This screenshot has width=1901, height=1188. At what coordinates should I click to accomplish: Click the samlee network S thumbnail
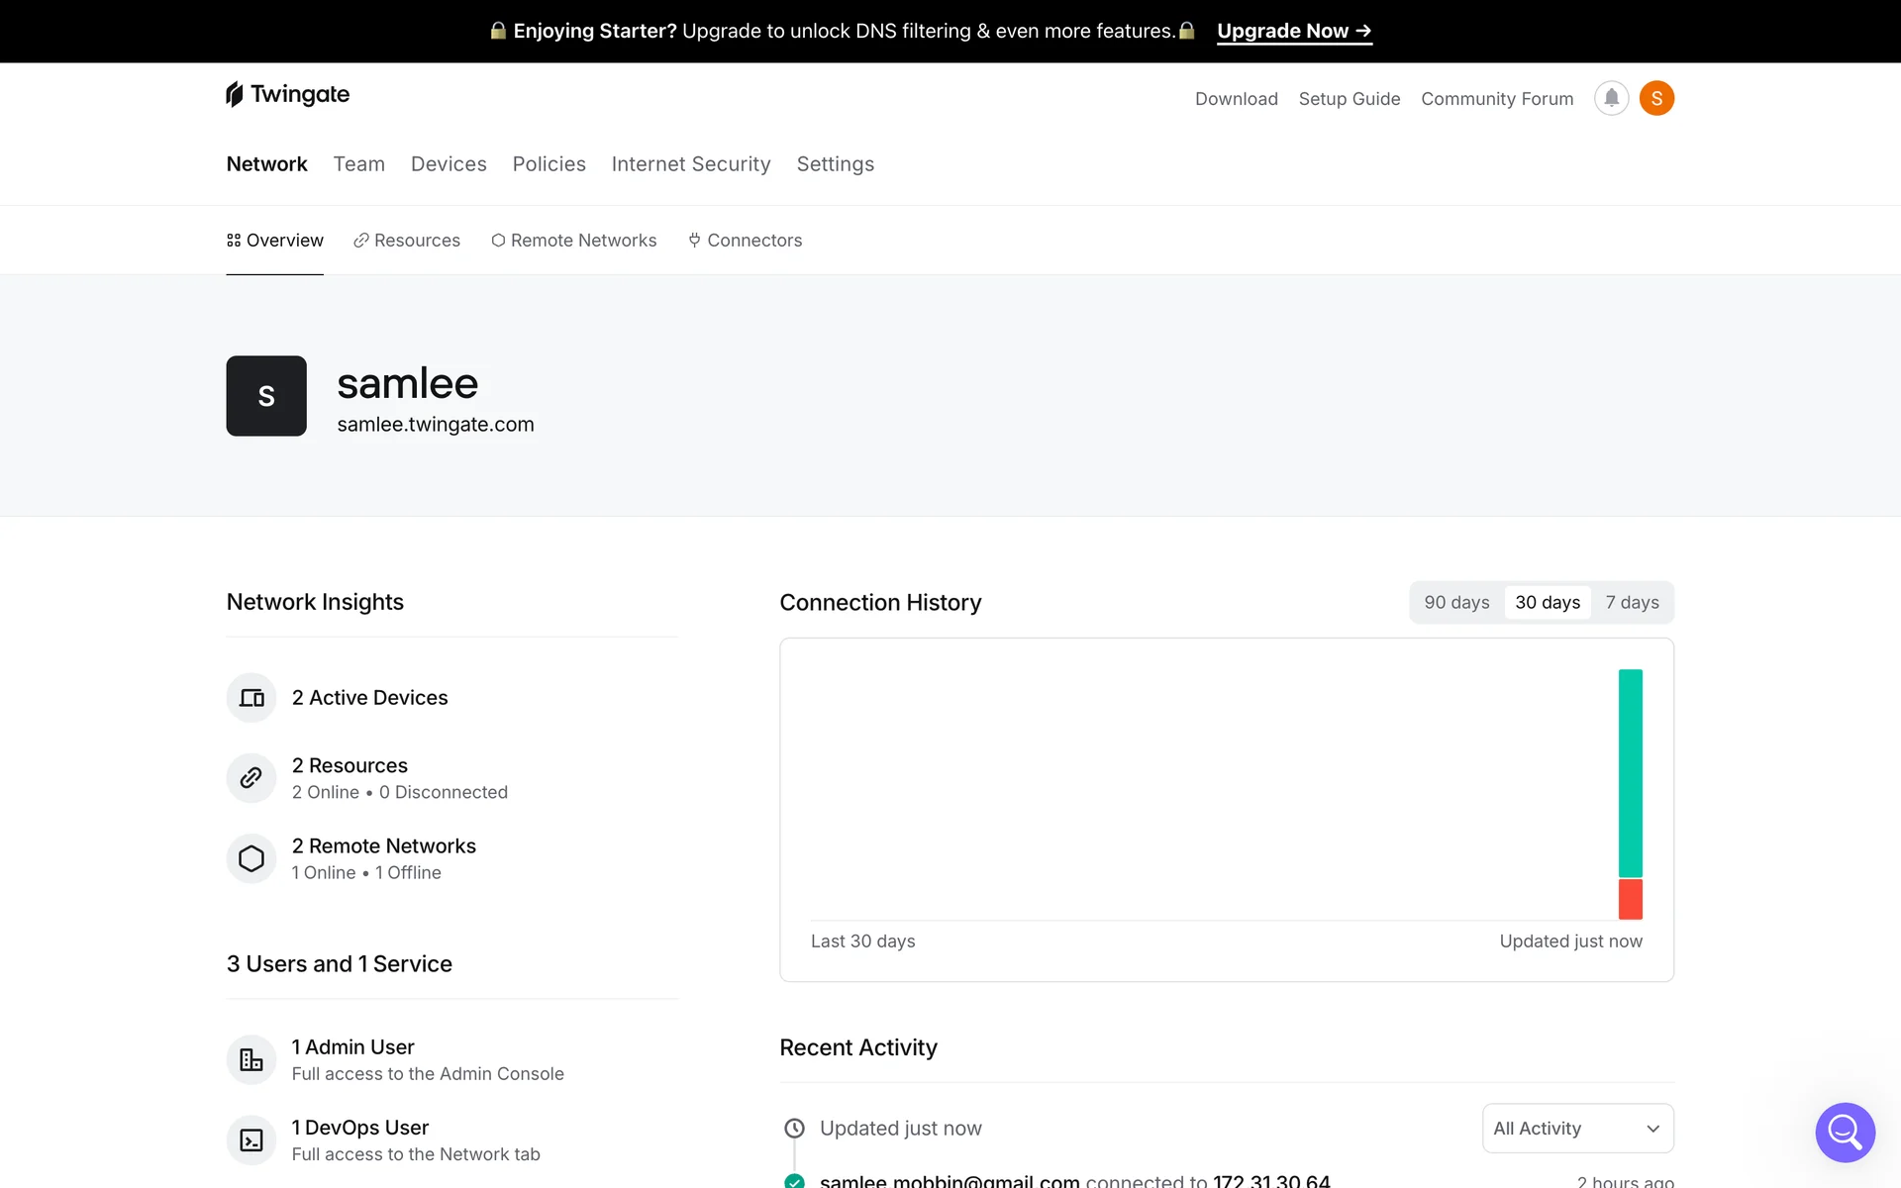[266, 396]
